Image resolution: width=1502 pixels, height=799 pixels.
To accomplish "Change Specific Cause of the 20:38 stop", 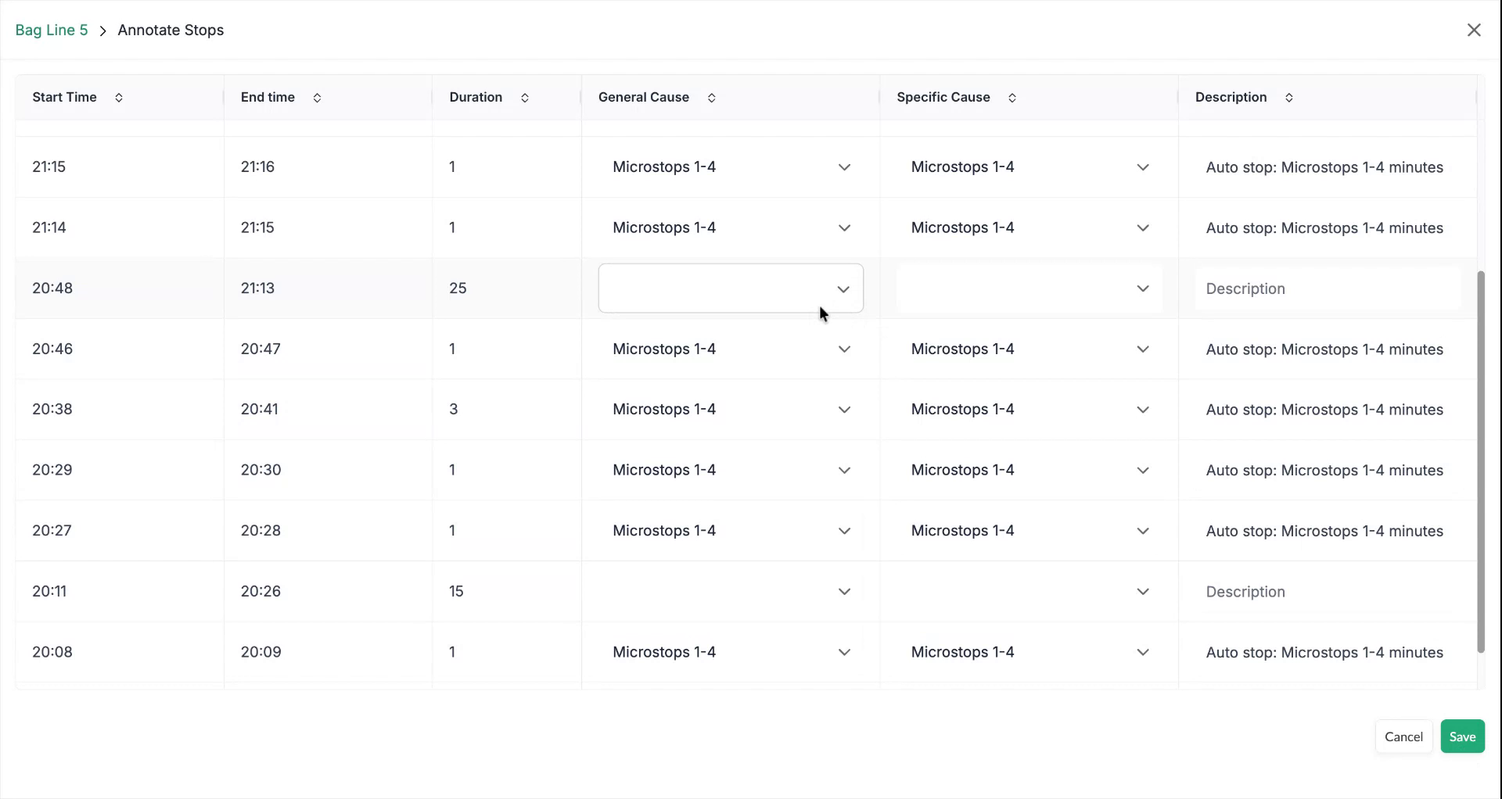I will 1029,410.
